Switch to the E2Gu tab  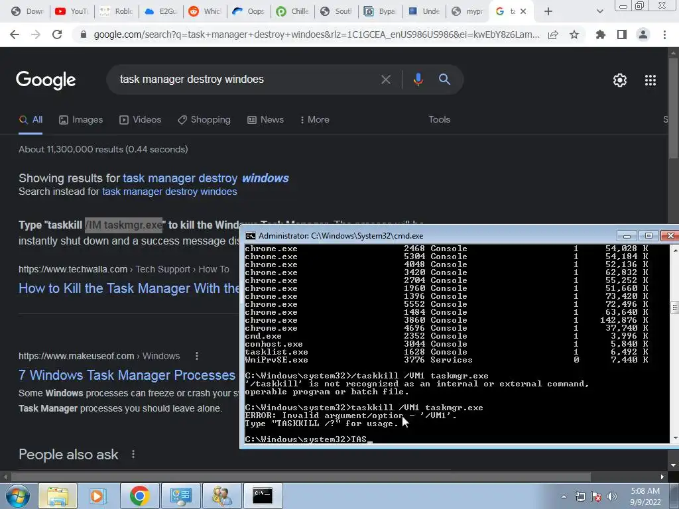pos(160,12)
